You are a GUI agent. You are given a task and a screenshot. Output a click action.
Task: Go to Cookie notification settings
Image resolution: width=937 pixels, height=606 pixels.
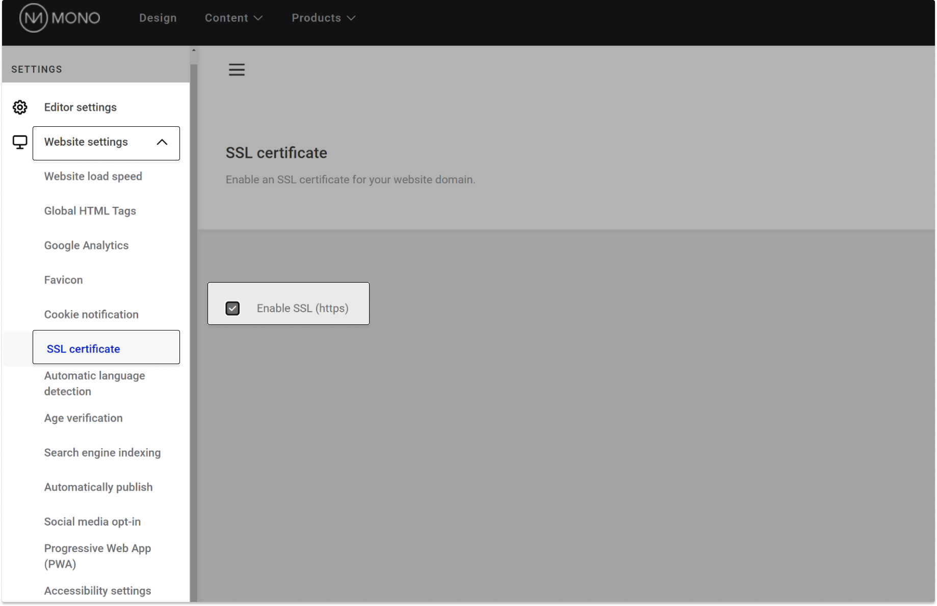(91, 315)
